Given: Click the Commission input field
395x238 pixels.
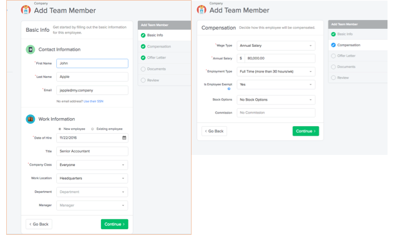Looking at the screenshot, I should (x=276, y=112).
